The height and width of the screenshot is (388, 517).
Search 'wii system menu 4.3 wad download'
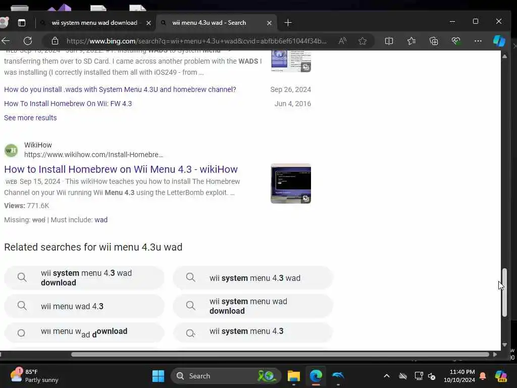84,278
